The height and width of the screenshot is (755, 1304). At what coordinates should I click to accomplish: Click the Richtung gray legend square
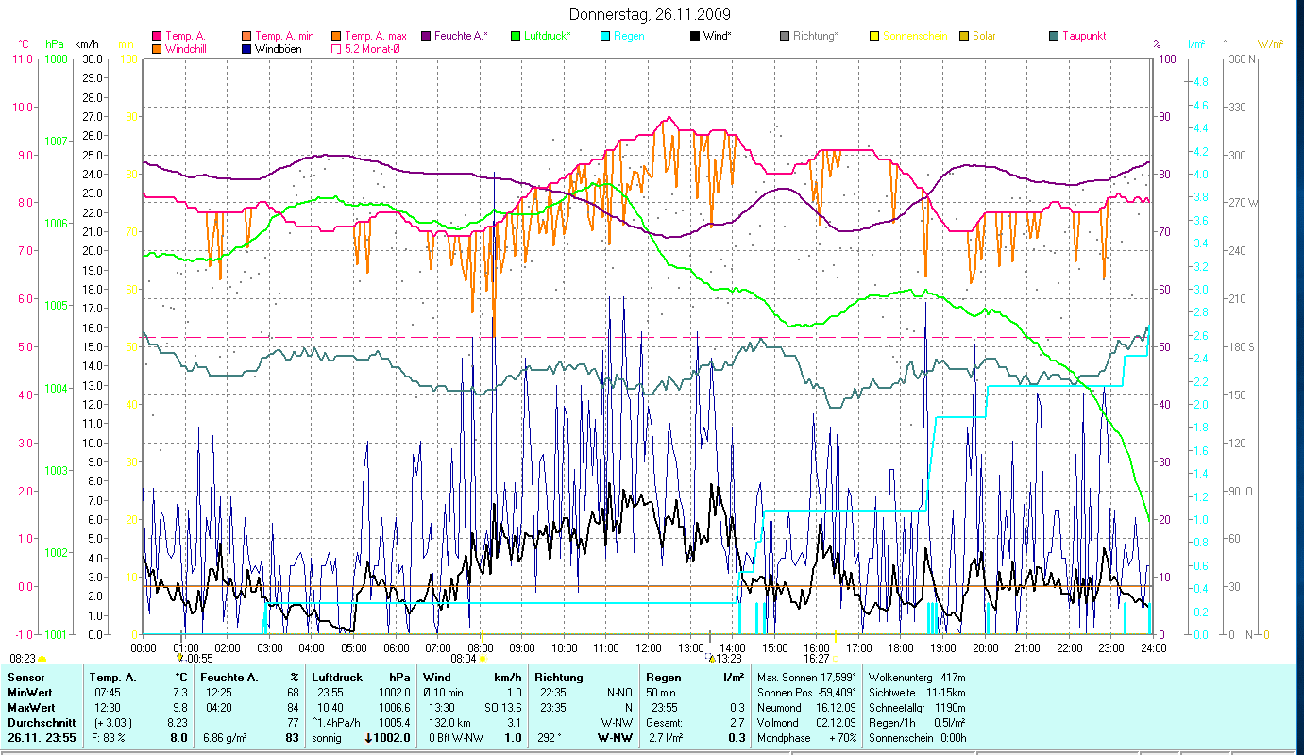[784, 36]
